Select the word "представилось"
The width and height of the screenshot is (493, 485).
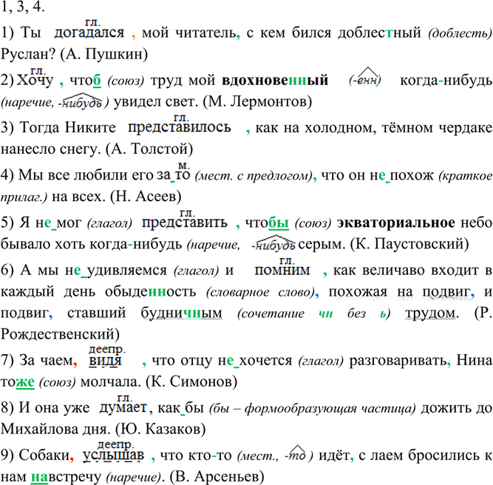(x=180, y=127)
